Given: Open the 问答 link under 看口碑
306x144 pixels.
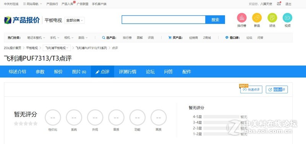Looking at the screenshot, I should click(260, 38).
